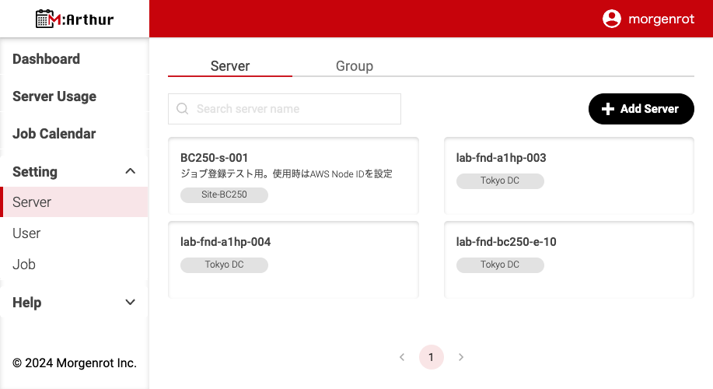Click the plus icon on Add Server
The image size is (713, 389).
[x=608, y=109]
